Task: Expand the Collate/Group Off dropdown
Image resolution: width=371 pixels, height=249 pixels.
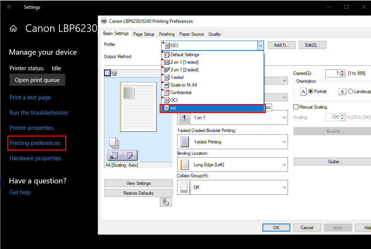Action: [x=285, y=188]
